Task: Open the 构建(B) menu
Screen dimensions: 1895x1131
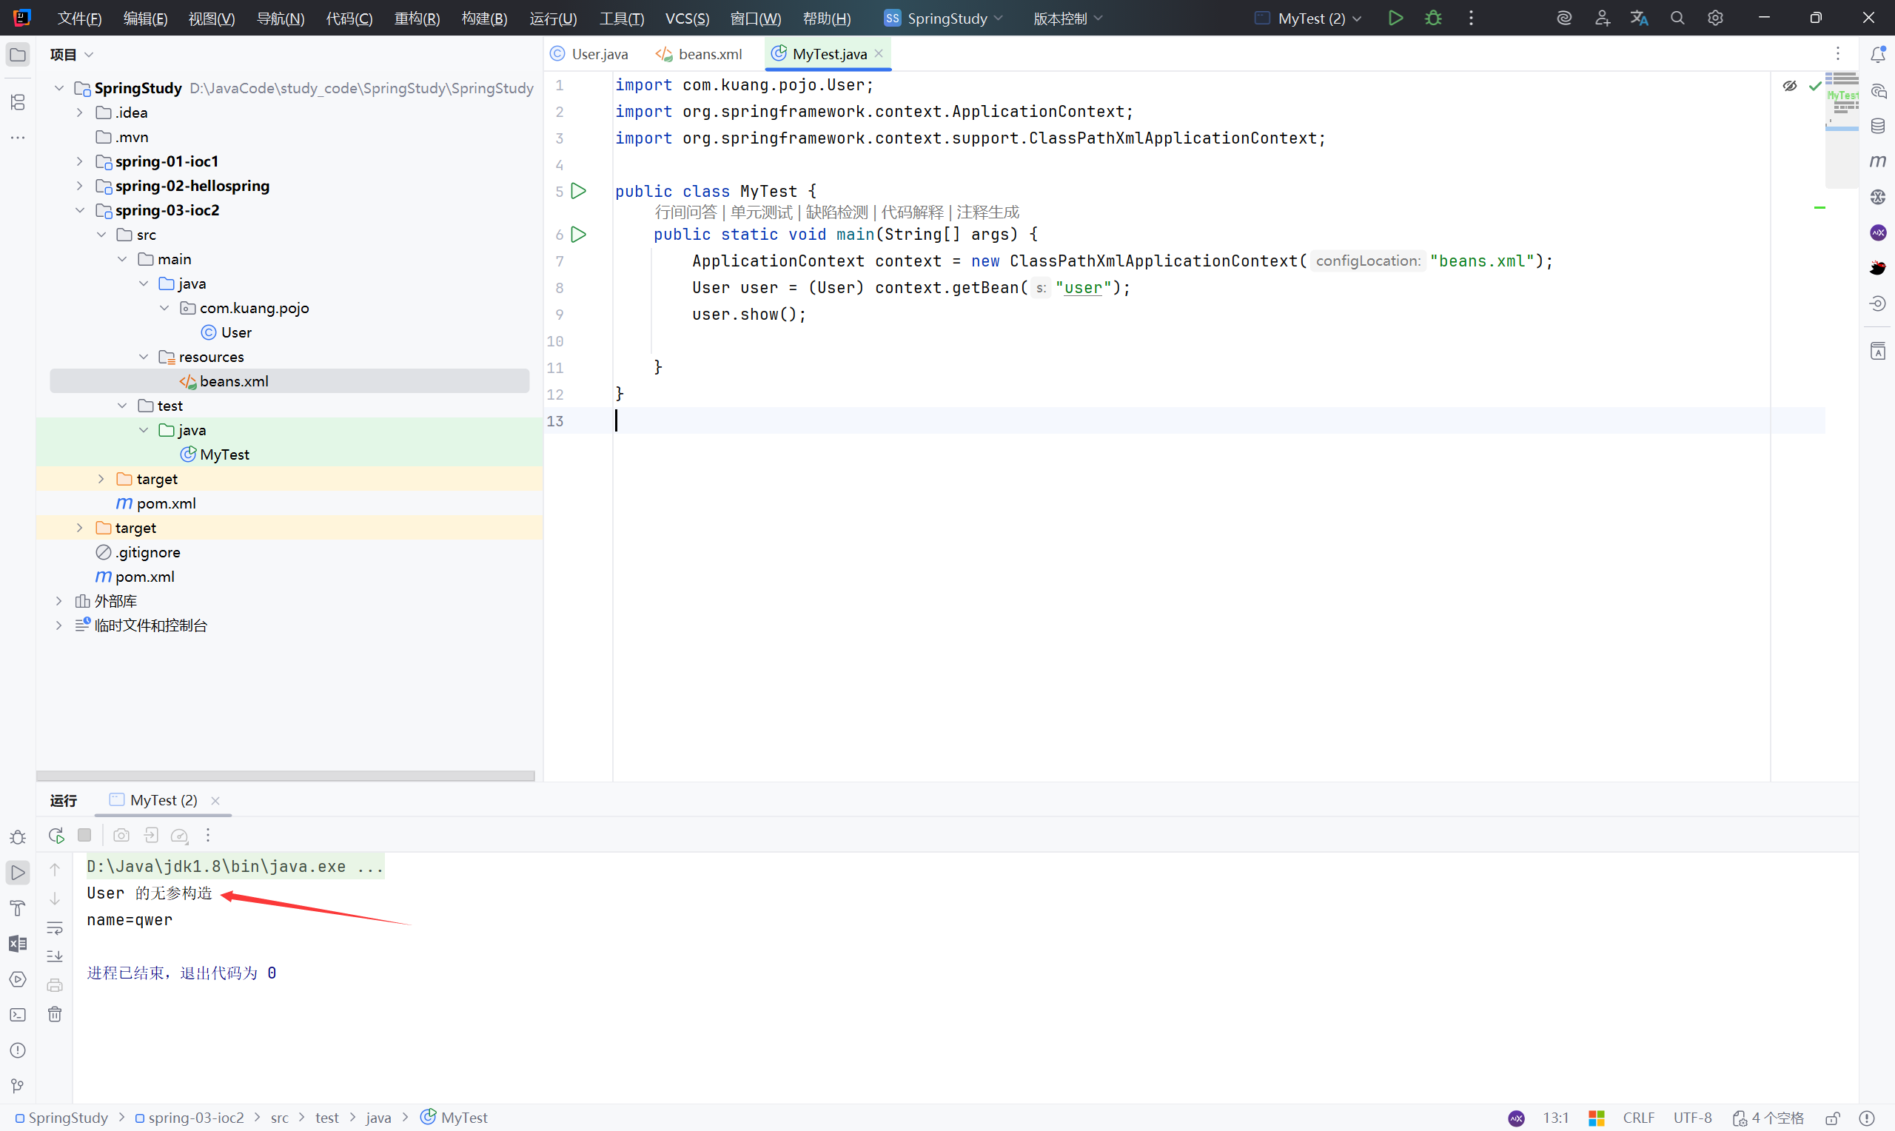Action: [x=484, y=18]
